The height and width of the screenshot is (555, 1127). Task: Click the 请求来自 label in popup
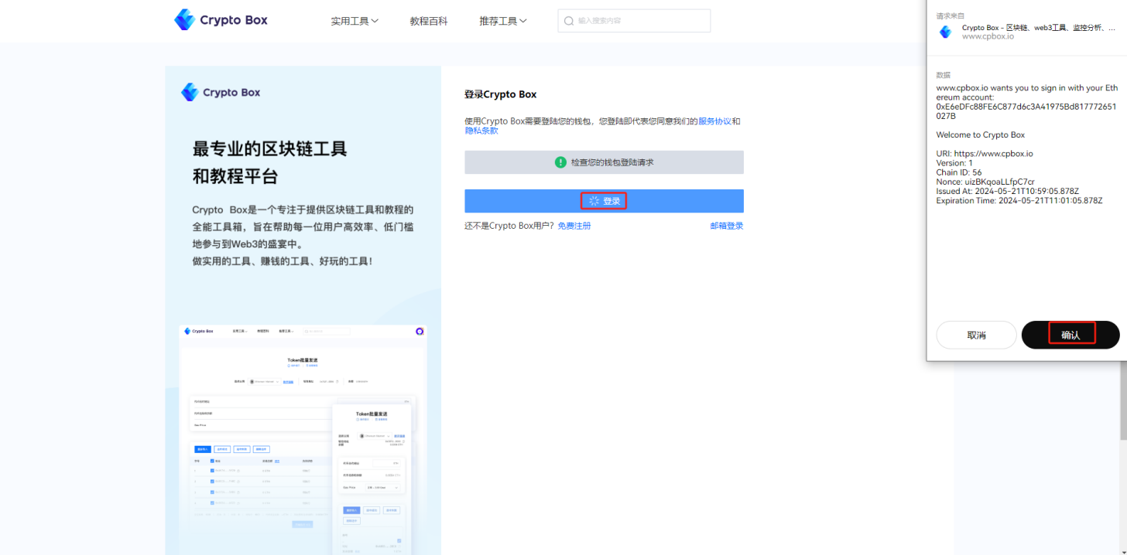[949, 15]
